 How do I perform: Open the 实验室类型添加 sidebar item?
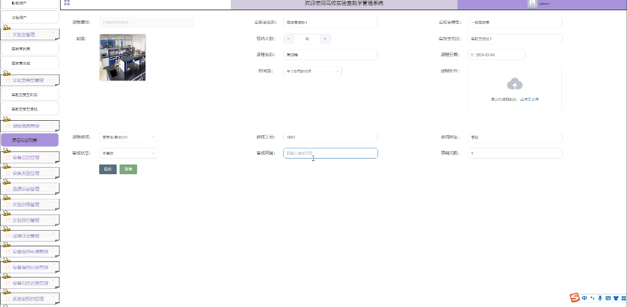(x=29, y=109)
